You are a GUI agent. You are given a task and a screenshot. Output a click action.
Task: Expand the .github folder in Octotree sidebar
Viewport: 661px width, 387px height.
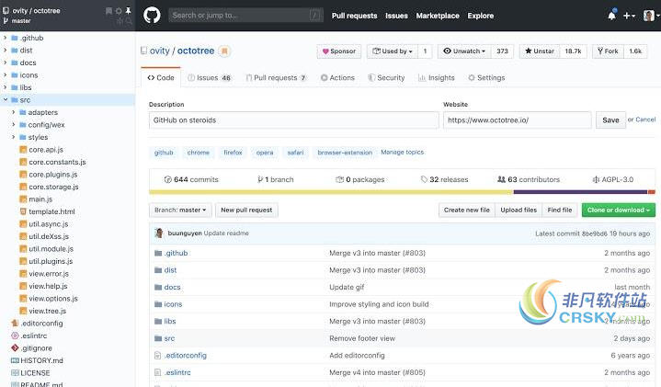point(6,38)
